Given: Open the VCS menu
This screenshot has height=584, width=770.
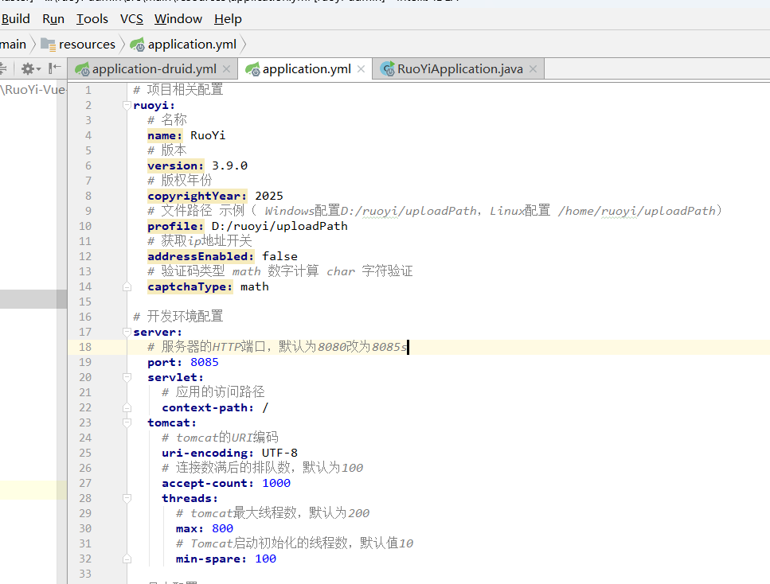Looking at the screenshot, I should click(x=131, y=18).
